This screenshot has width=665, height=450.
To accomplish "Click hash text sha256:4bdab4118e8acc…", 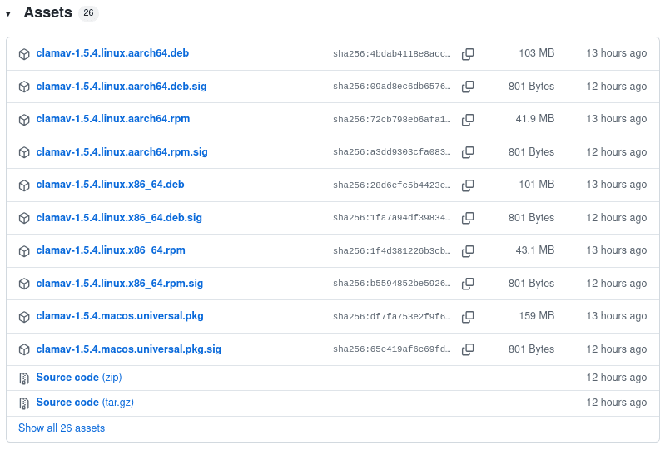I will pos(391,53).
